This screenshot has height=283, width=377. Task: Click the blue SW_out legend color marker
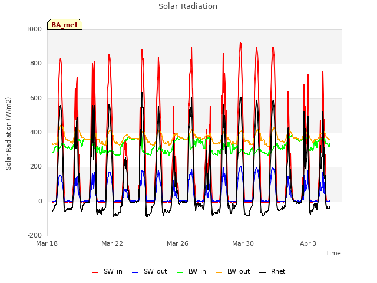[x=135, y=272]
